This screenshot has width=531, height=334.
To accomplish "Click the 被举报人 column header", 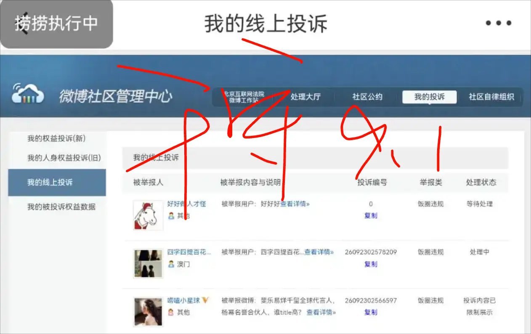I will pyautogui.click(x=148, y=183).
